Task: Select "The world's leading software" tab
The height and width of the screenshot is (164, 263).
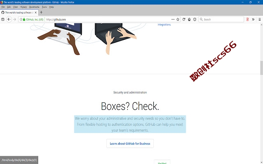Action: point(19,13)
